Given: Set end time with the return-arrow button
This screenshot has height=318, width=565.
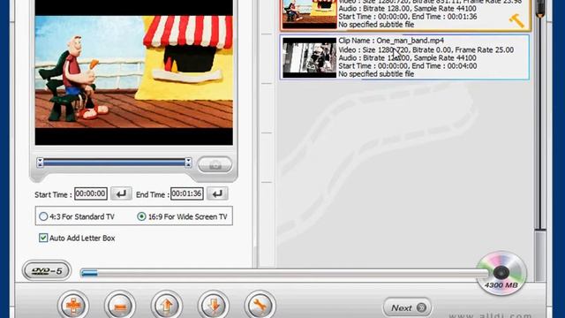Looking at the screenshot, I should [x=217, y=194].
